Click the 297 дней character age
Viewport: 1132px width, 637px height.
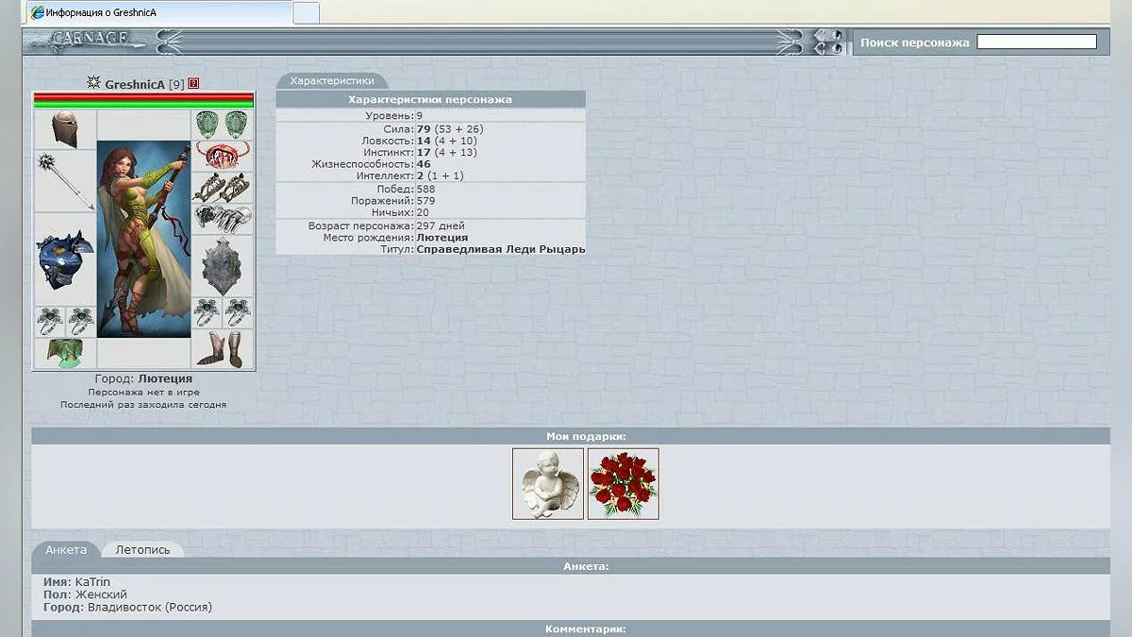(440, 226)
